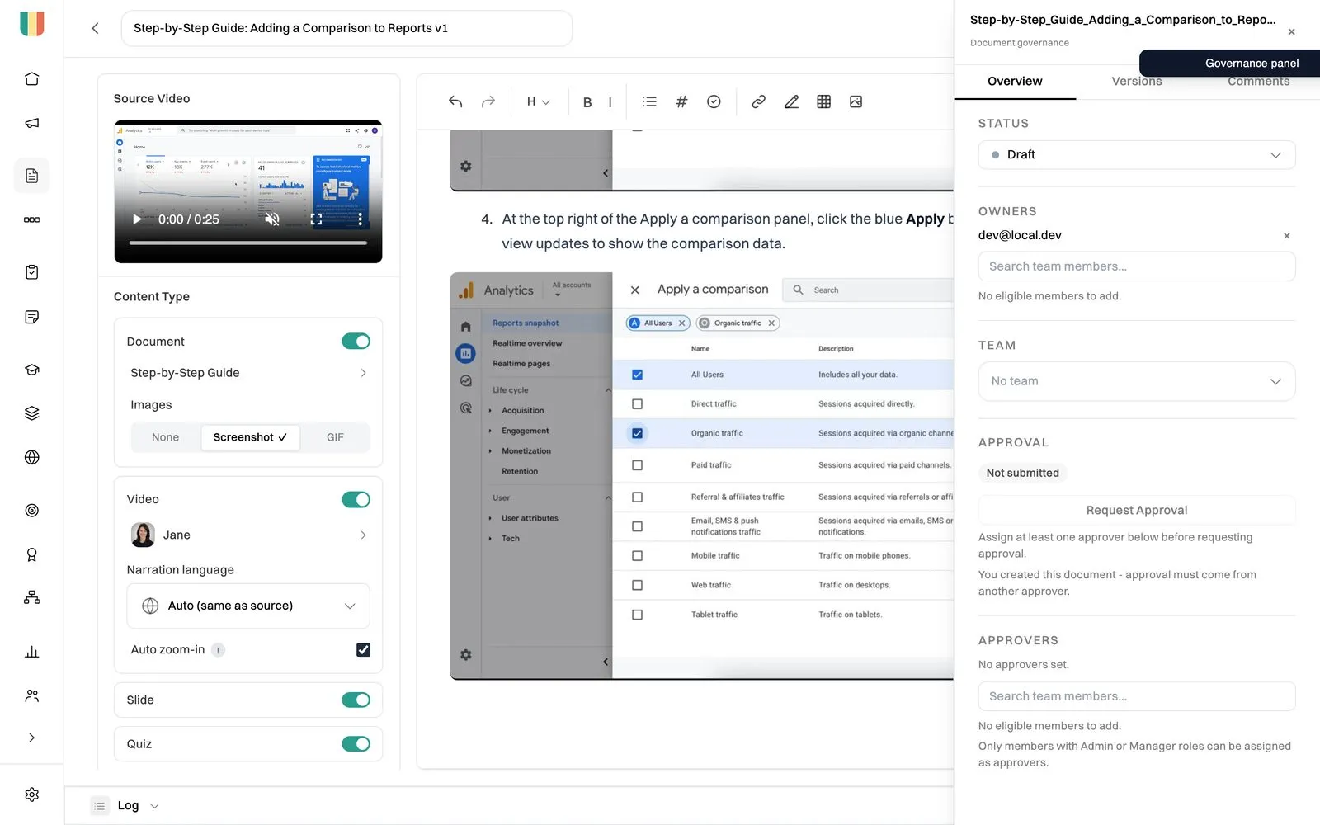Screen dimensions: 1320x825
Task: Undo the last editor change
Action: [x=455, y=101]
